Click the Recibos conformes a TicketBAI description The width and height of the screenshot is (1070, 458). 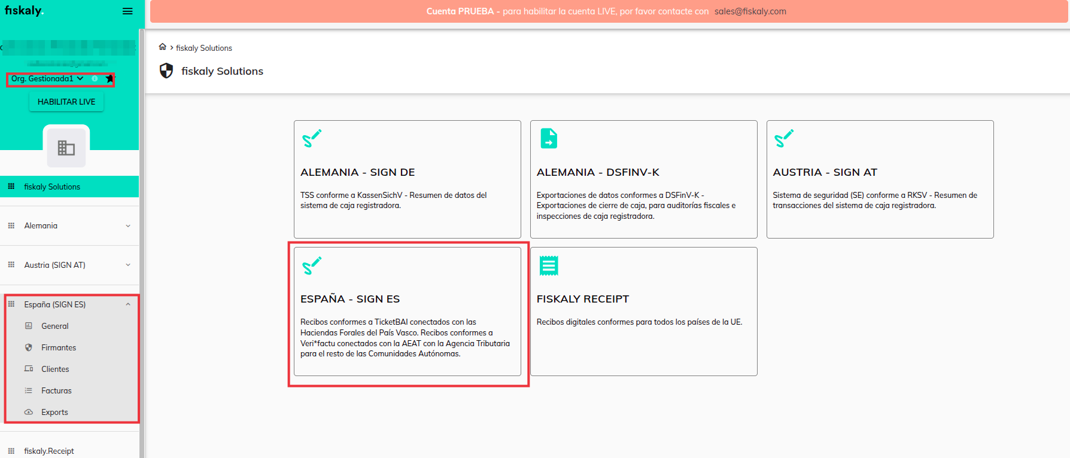(x=405, y=338)
